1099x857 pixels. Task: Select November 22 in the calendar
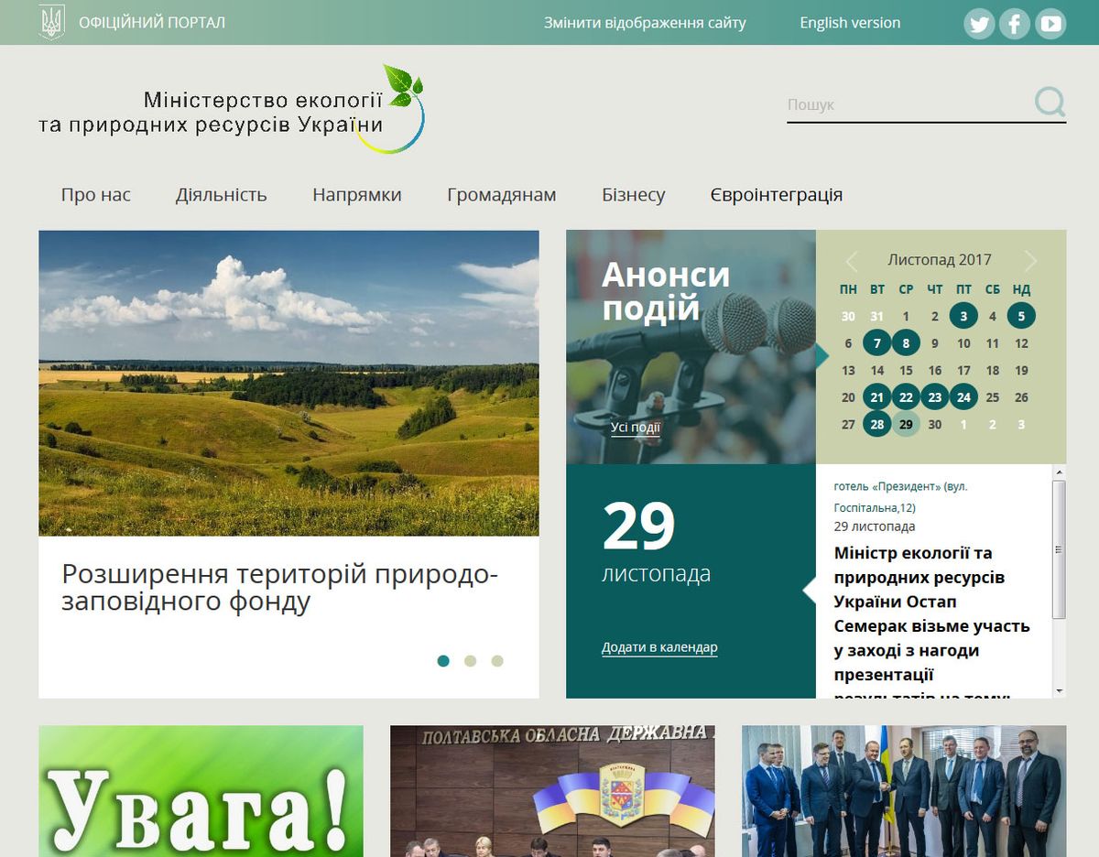pyautogui.click(x=906, y=397)
